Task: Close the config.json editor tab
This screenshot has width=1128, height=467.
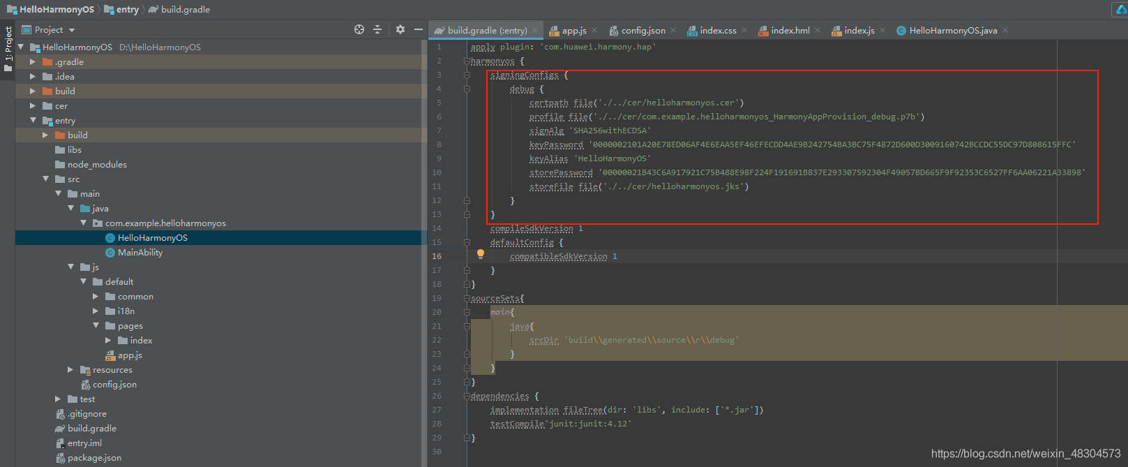Action: 673,30
